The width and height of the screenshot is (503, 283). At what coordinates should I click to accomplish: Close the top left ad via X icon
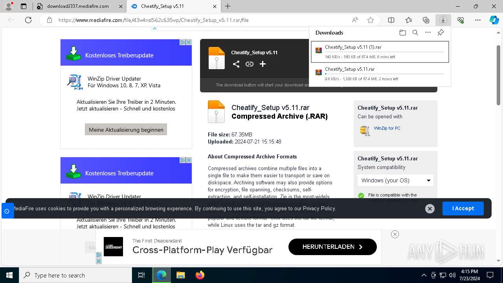click(x=189, y=42)
